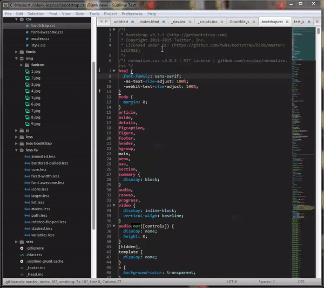Click the CSS file icon beside bootstrap.css
The image size is (324, 288).
tap(27, 25)
